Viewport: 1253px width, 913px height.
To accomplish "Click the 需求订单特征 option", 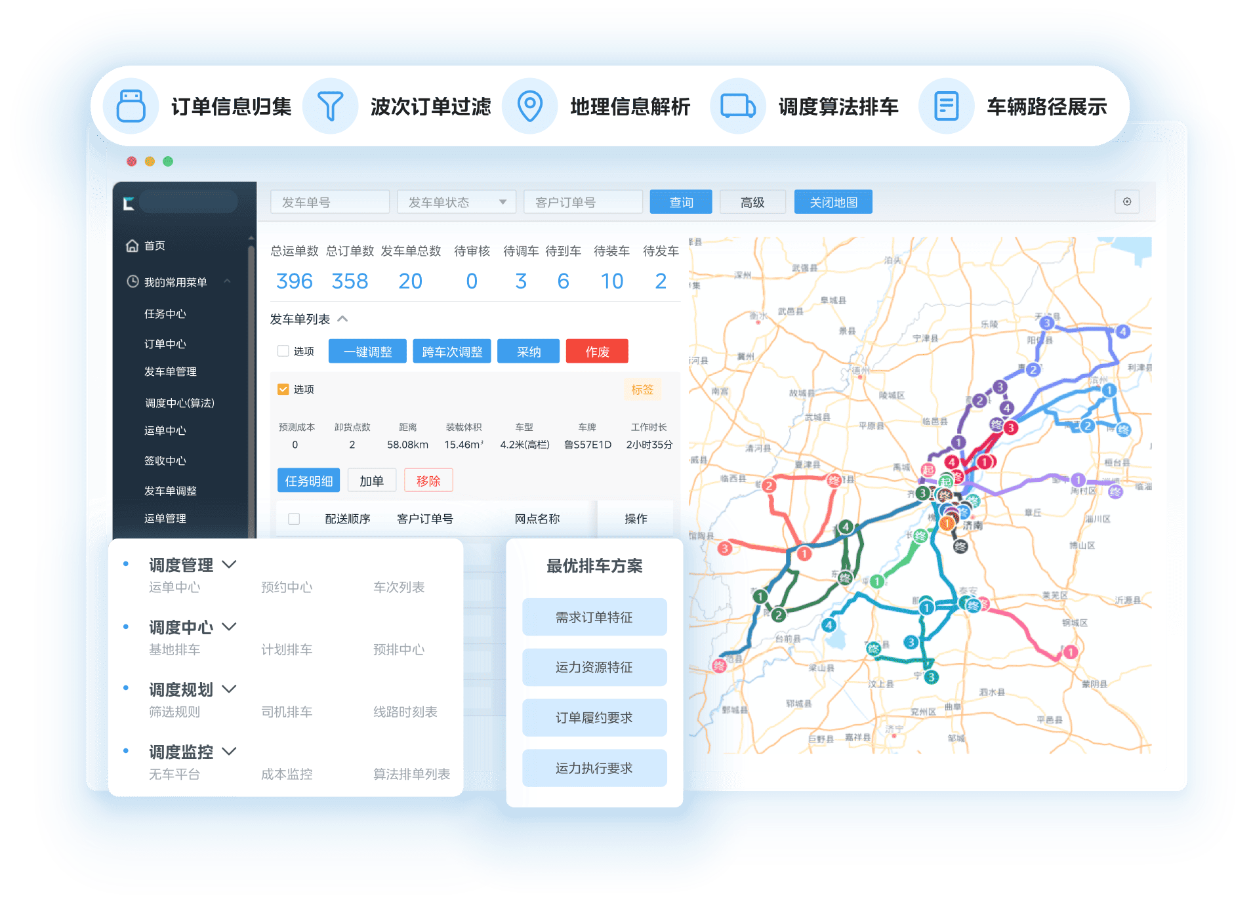I will click(594, 617).
